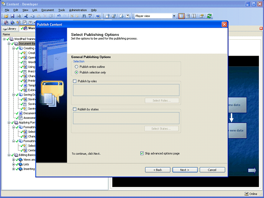
Task: Click the Undo arrow icon
Action: [x=59, y=16]
